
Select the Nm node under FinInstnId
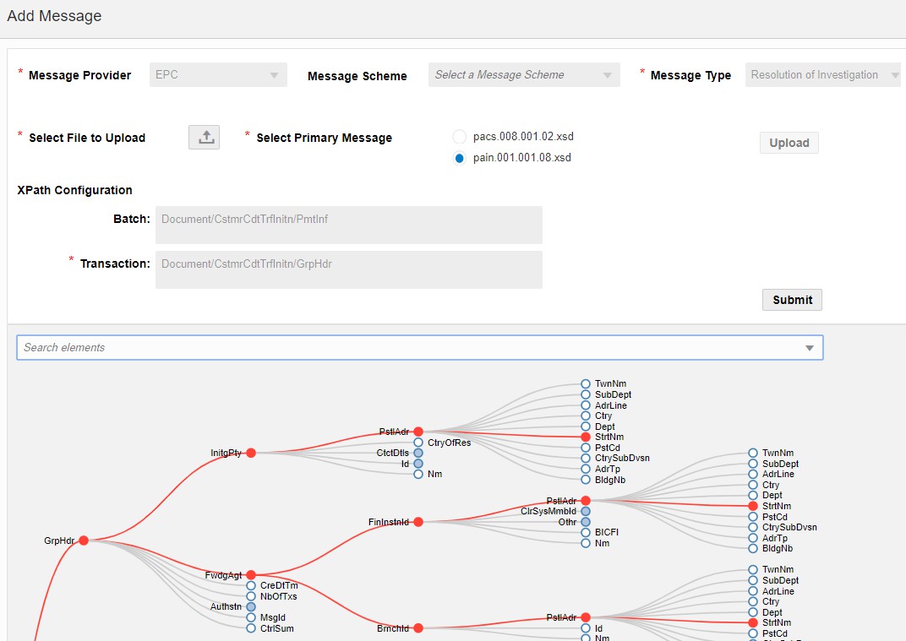coord(586,543)
